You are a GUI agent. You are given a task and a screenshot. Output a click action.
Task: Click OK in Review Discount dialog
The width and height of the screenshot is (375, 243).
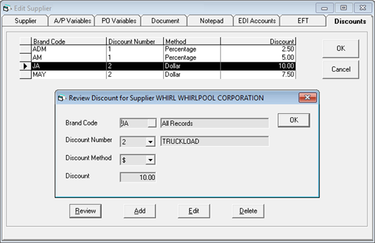(294, 120)
